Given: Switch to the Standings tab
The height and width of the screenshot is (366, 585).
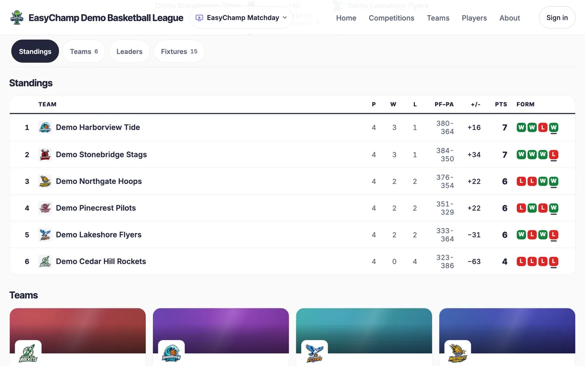Looking at the screenshot, I should point(35,51).
